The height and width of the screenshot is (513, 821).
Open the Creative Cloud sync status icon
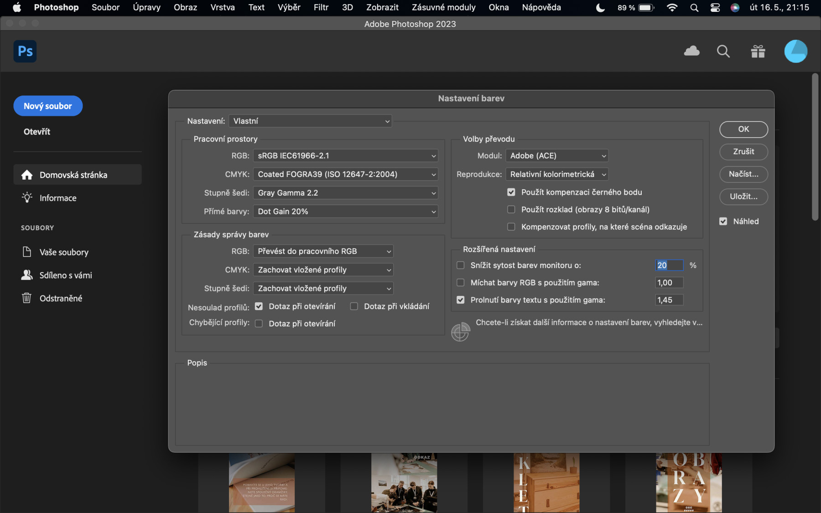point(691,51)
